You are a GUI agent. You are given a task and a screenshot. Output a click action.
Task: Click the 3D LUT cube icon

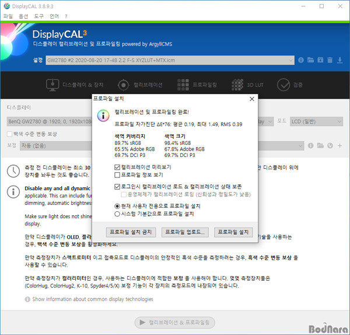(x=237, y=85)
